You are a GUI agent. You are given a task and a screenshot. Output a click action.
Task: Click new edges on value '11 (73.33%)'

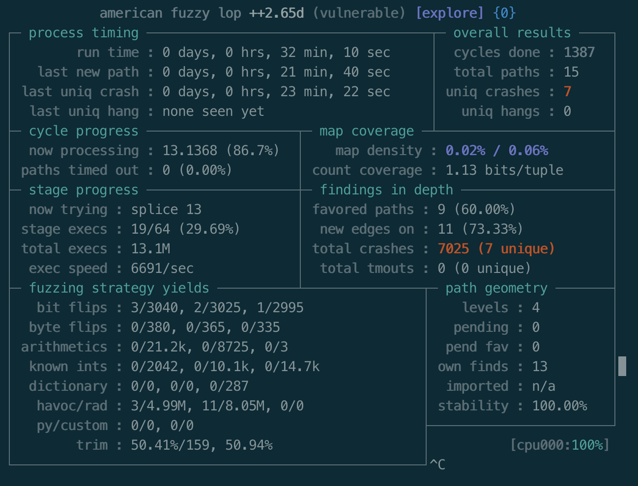[481, 229]
